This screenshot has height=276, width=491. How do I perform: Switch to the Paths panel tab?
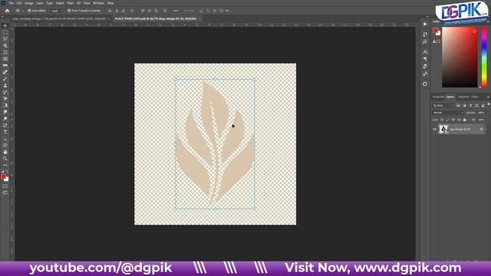pyautogui.click(x=475, y=97)
